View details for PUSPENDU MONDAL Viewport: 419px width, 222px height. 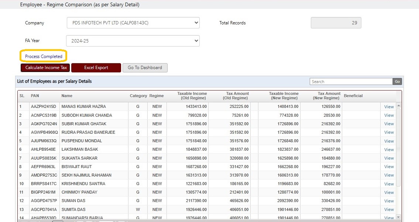(x=389, y=141)
